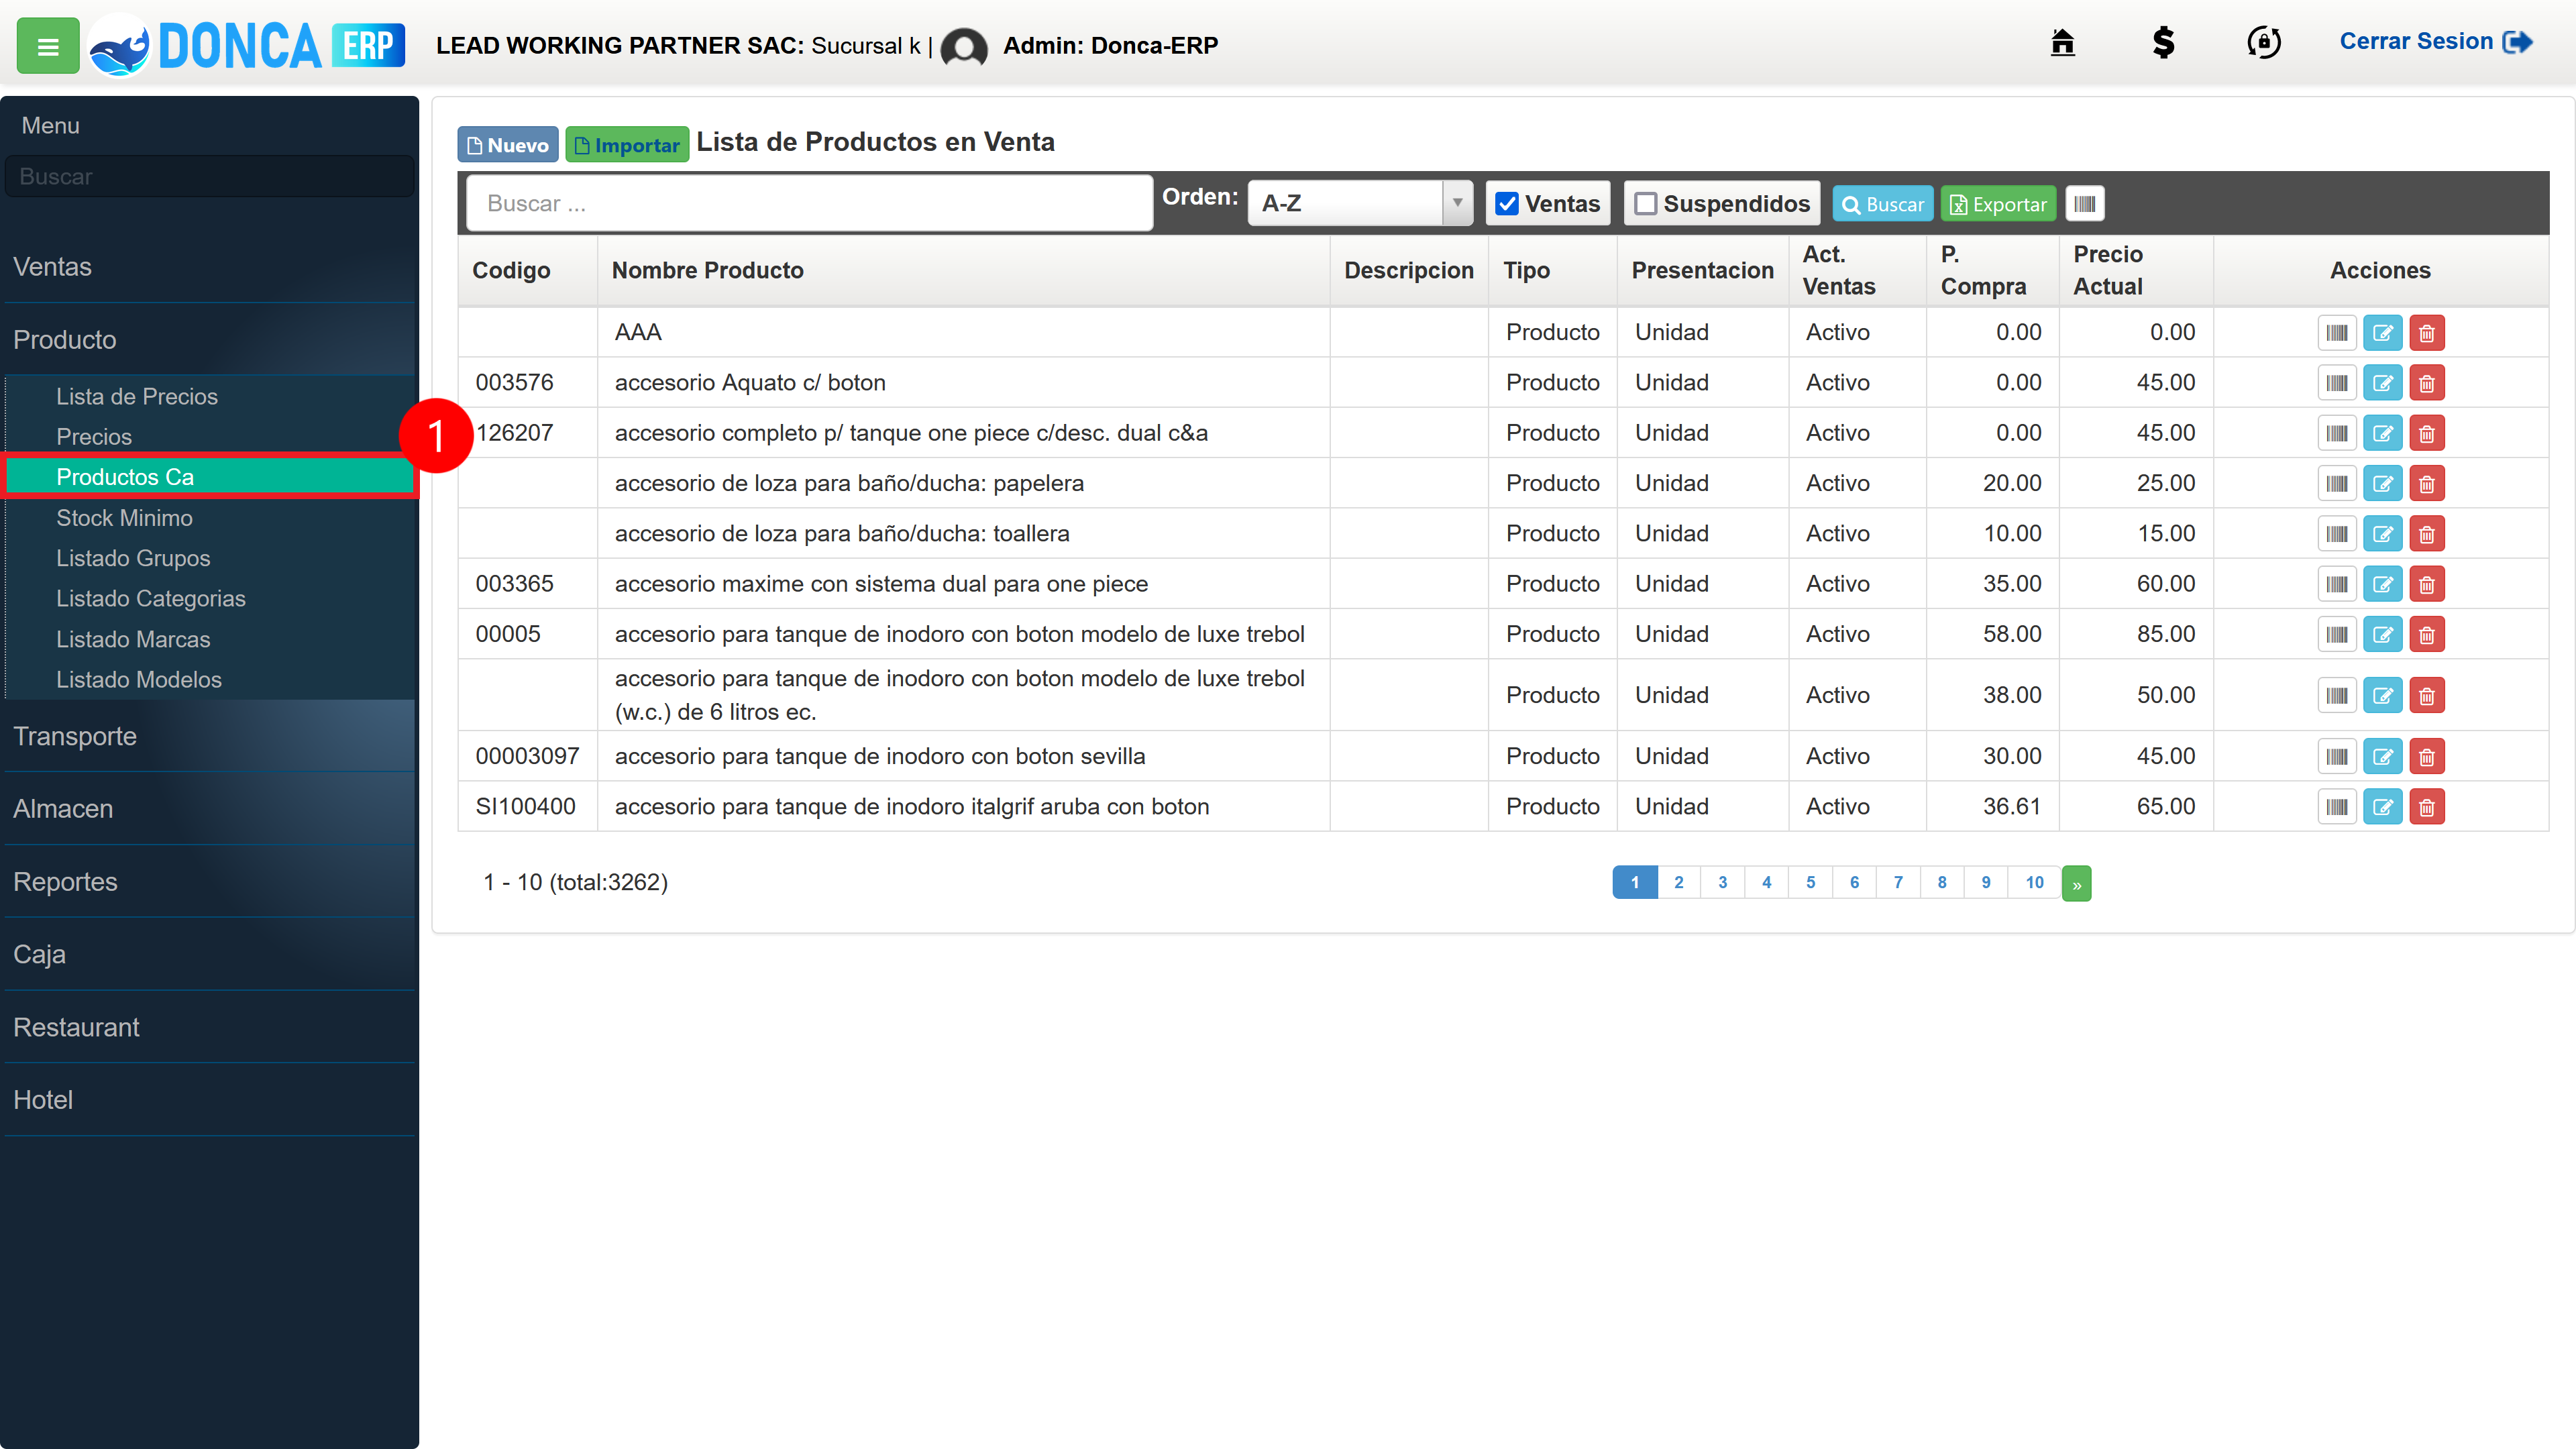Open barcode for product AAA

[2337, 333]
